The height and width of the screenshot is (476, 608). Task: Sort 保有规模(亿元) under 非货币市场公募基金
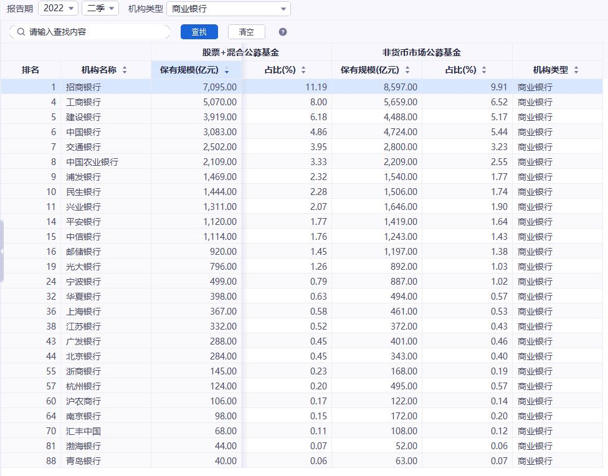coord(408,70)
